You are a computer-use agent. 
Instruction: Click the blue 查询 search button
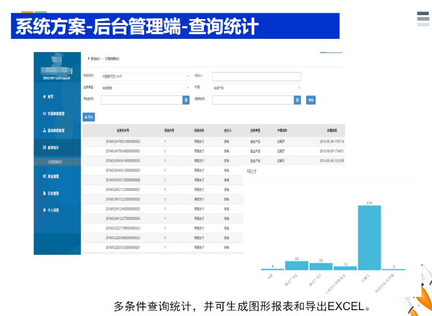[311, 100]
